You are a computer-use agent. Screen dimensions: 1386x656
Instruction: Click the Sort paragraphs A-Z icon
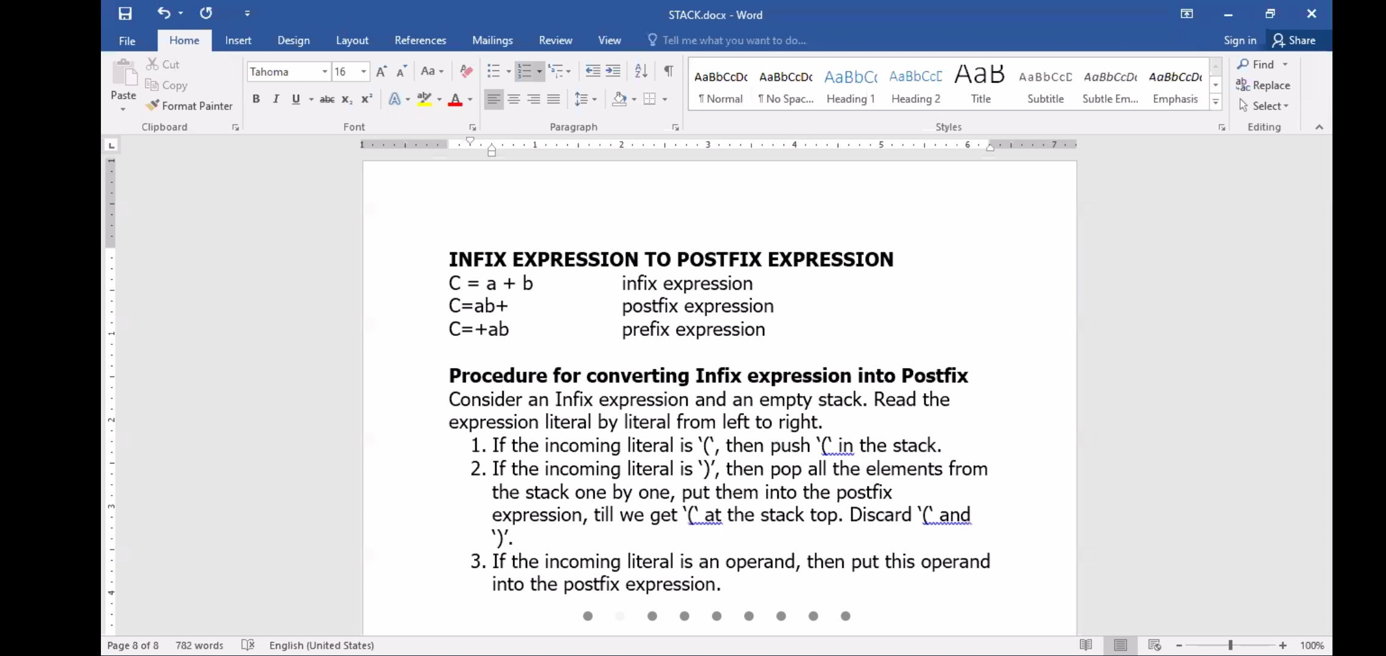click(x=641, y=71)
